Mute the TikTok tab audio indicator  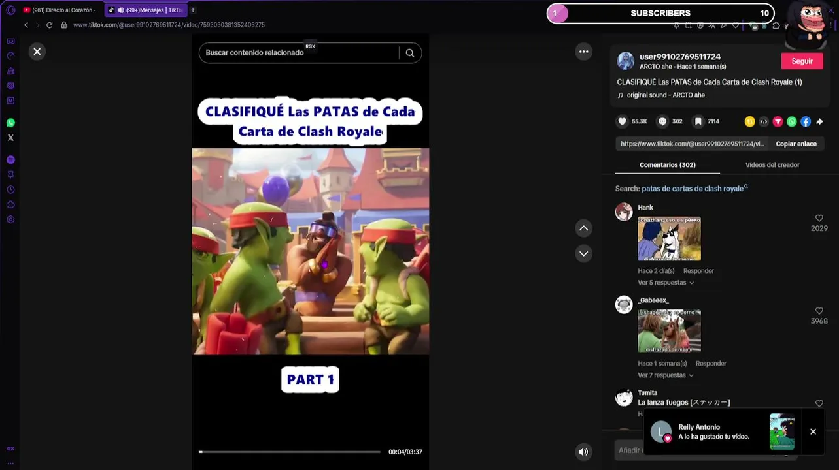click(x=120, y=10)
